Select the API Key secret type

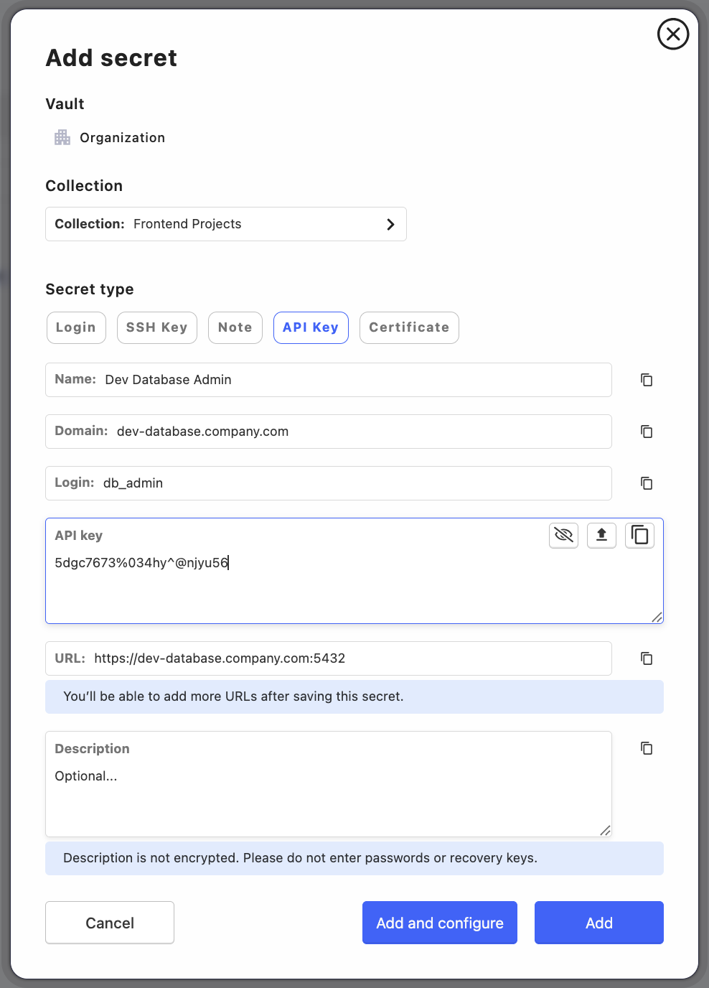coord(311,327)
